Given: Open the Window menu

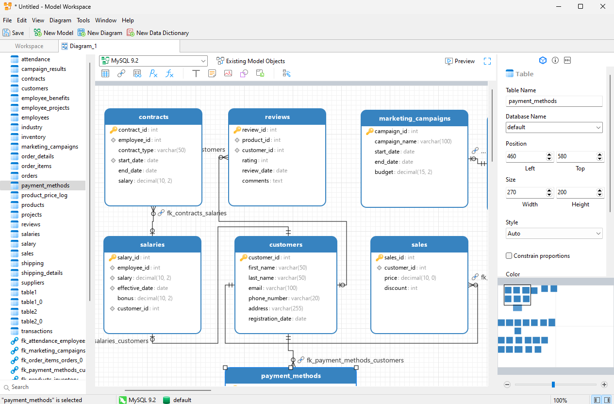Looking at the screenshot, I should pos(106,20).
